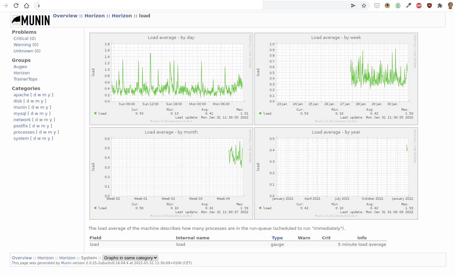Viewport: 455px width, 275px height.
Task: Open the Adblock Plus extension icon
Action: coord(419,6)
